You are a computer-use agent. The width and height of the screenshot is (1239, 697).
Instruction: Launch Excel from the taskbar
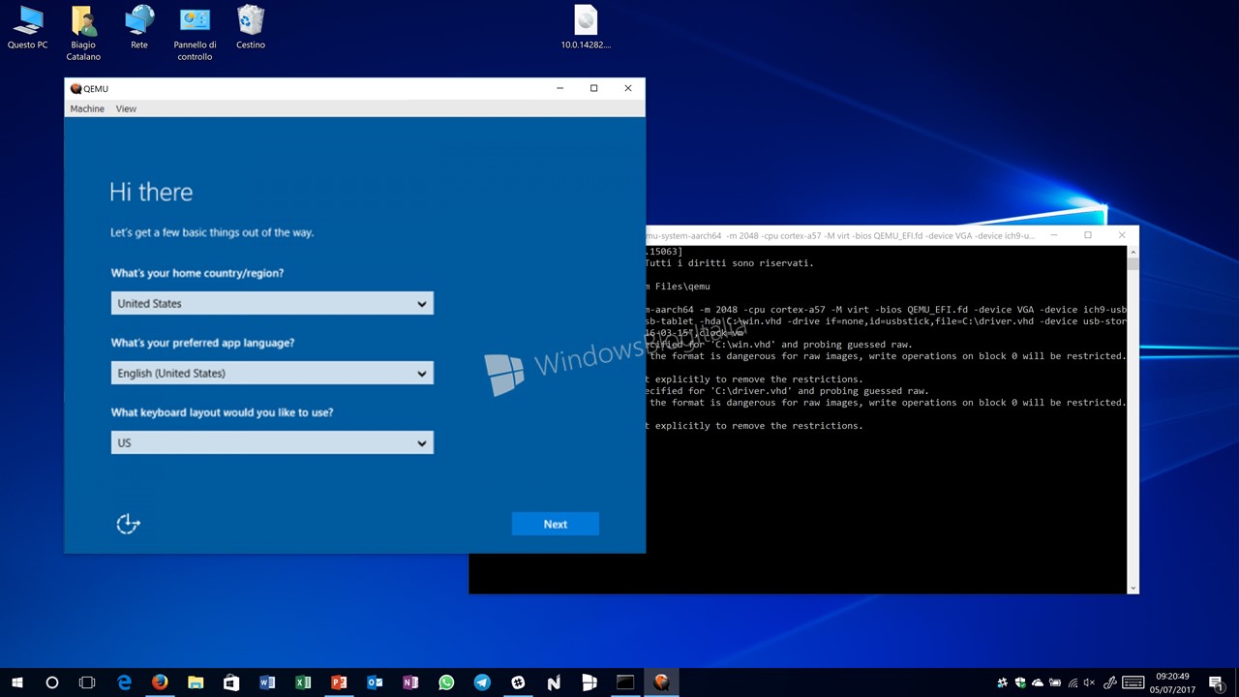303,682
